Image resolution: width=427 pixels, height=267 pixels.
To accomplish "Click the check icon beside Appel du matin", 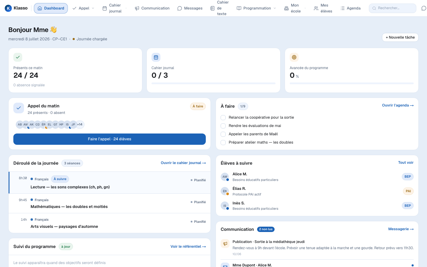I will 19,108.
